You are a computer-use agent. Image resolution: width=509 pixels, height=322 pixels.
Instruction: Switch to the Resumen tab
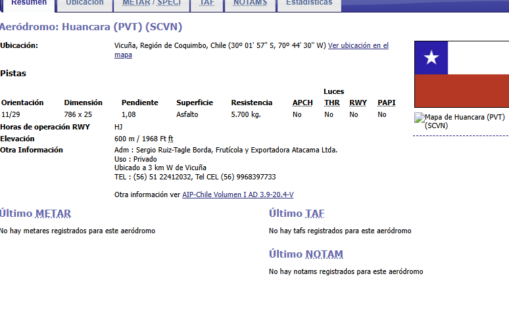(x=29, y=3)
